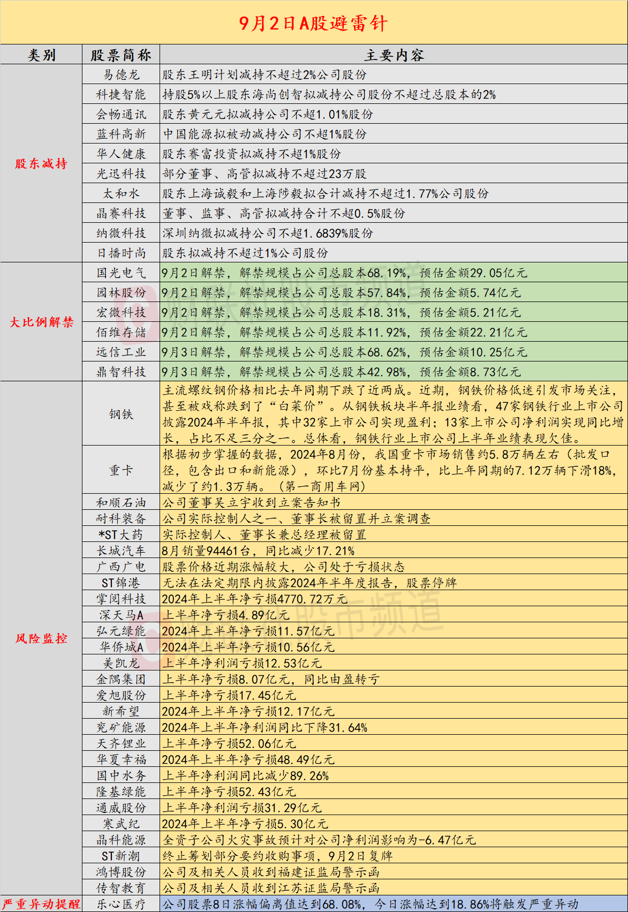Select stock name 科捷智能
628x912 pixels.
(121, 95)
